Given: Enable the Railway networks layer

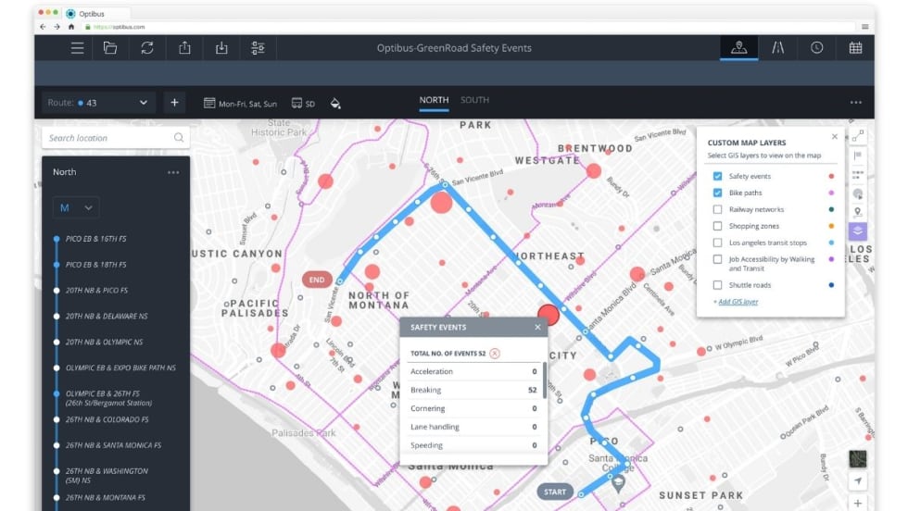Looking at the screenshot, I should pos(717,209).
